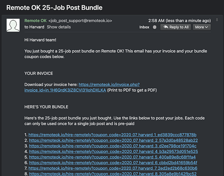Toggle the gray dot next to Inbox
The width and height of the screenshot is (224, 176).
(154, 27)
